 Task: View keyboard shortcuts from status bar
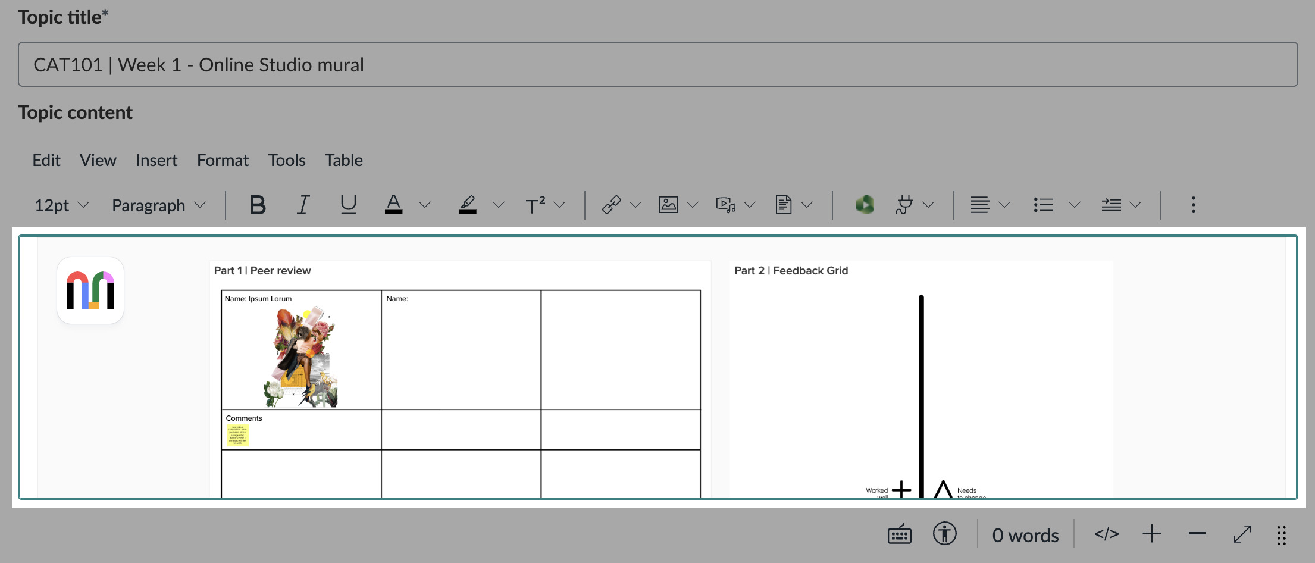point(898,534)
